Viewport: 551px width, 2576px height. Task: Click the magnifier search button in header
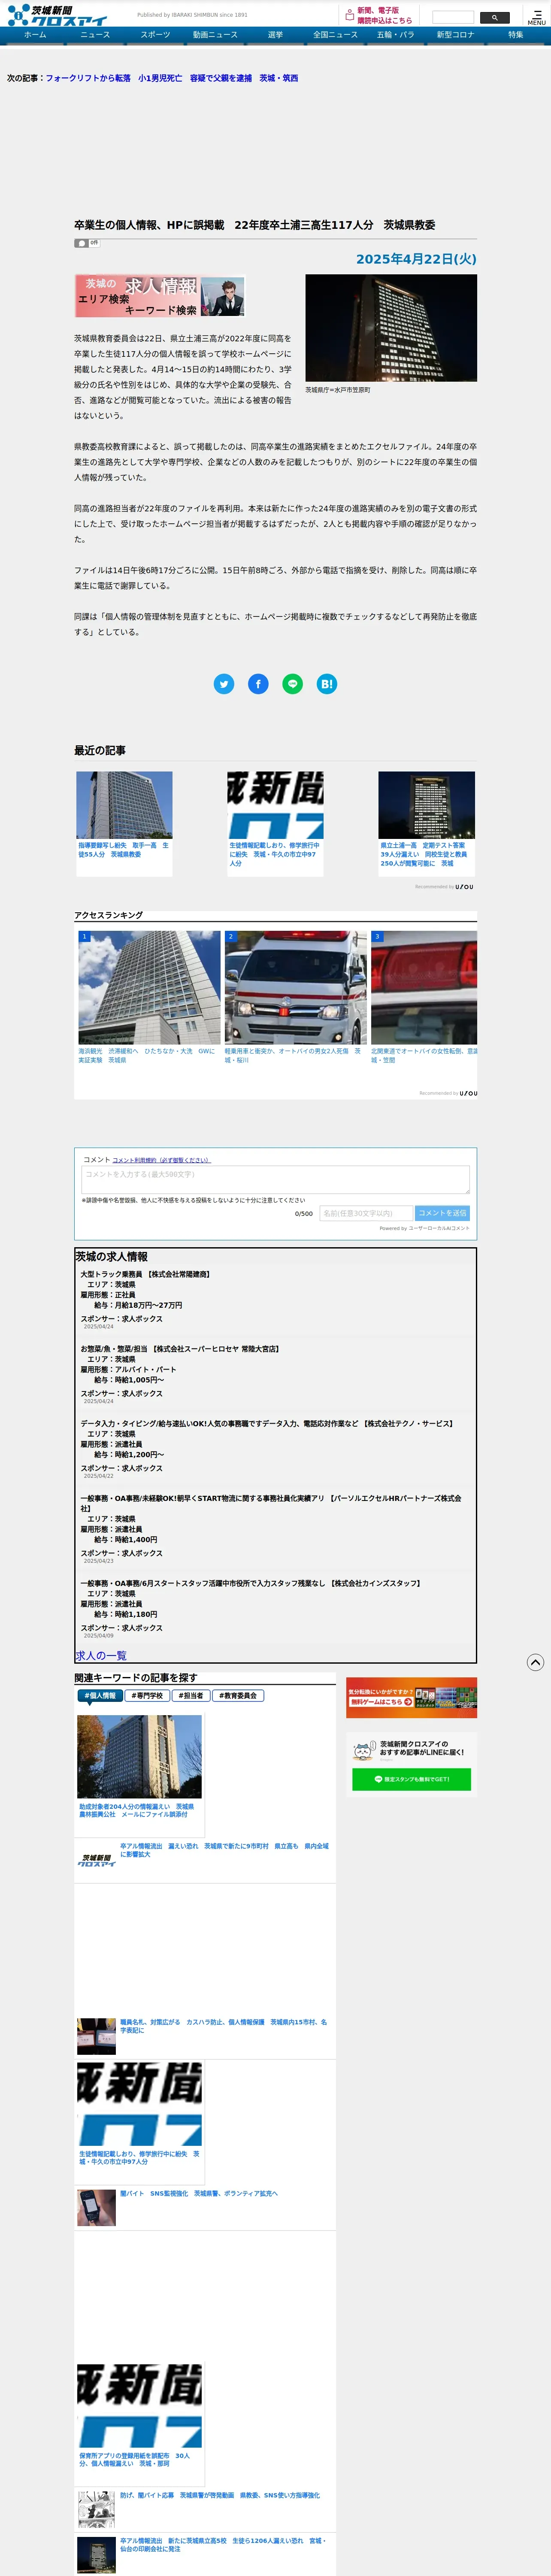pos(495,17)
